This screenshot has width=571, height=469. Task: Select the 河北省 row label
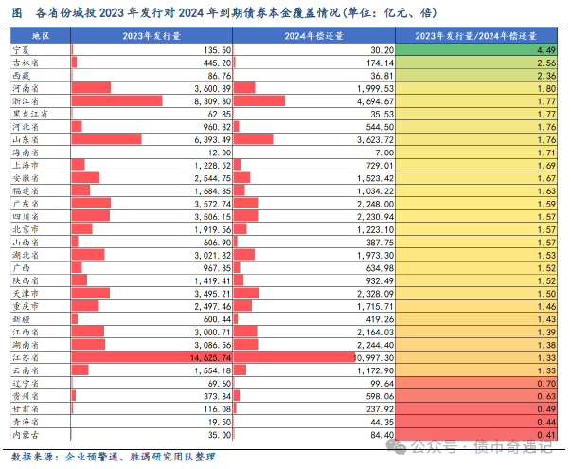(x=26, y=127)
